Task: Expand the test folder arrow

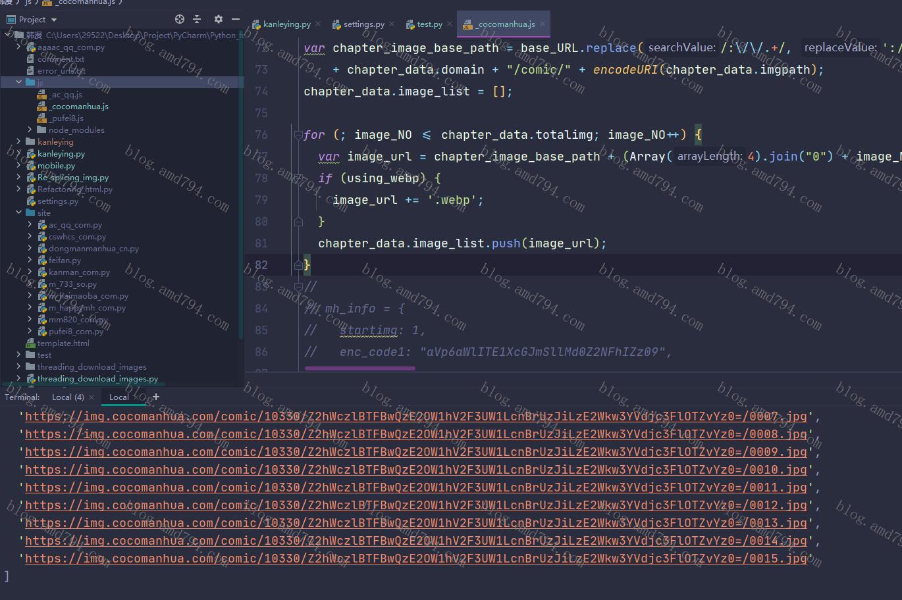Action: click(x=18, y=355)
